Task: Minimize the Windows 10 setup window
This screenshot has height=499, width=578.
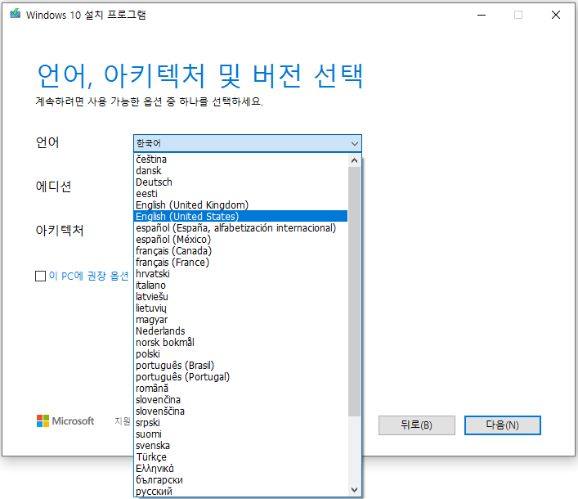Action: pyautogui.click(x=482, y=15)
